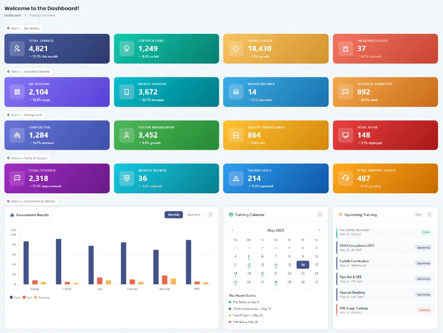Toggle the Fail series in chart legend
Viewport: 443px width, 333px height.
coord(27,297)
